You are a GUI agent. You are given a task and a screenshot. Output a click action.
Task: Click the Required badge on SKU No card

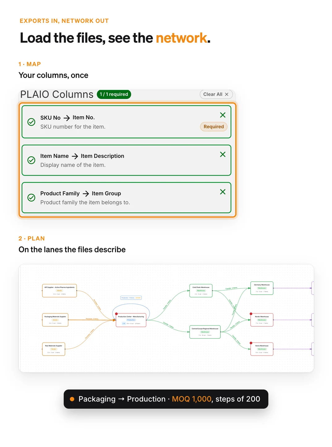[x=214, y=126]
